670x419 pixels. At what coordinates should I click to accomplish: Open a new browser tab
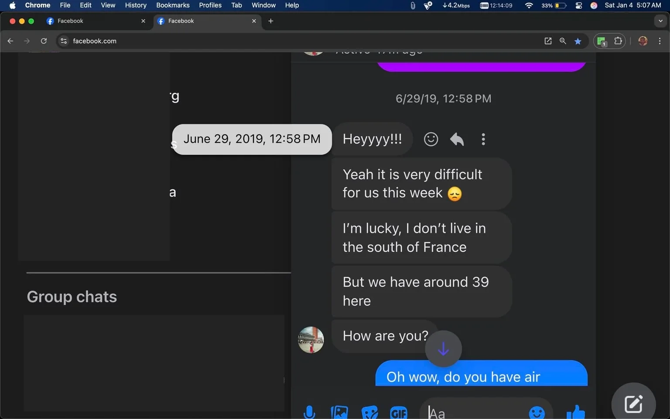click(x=270, y=21)
